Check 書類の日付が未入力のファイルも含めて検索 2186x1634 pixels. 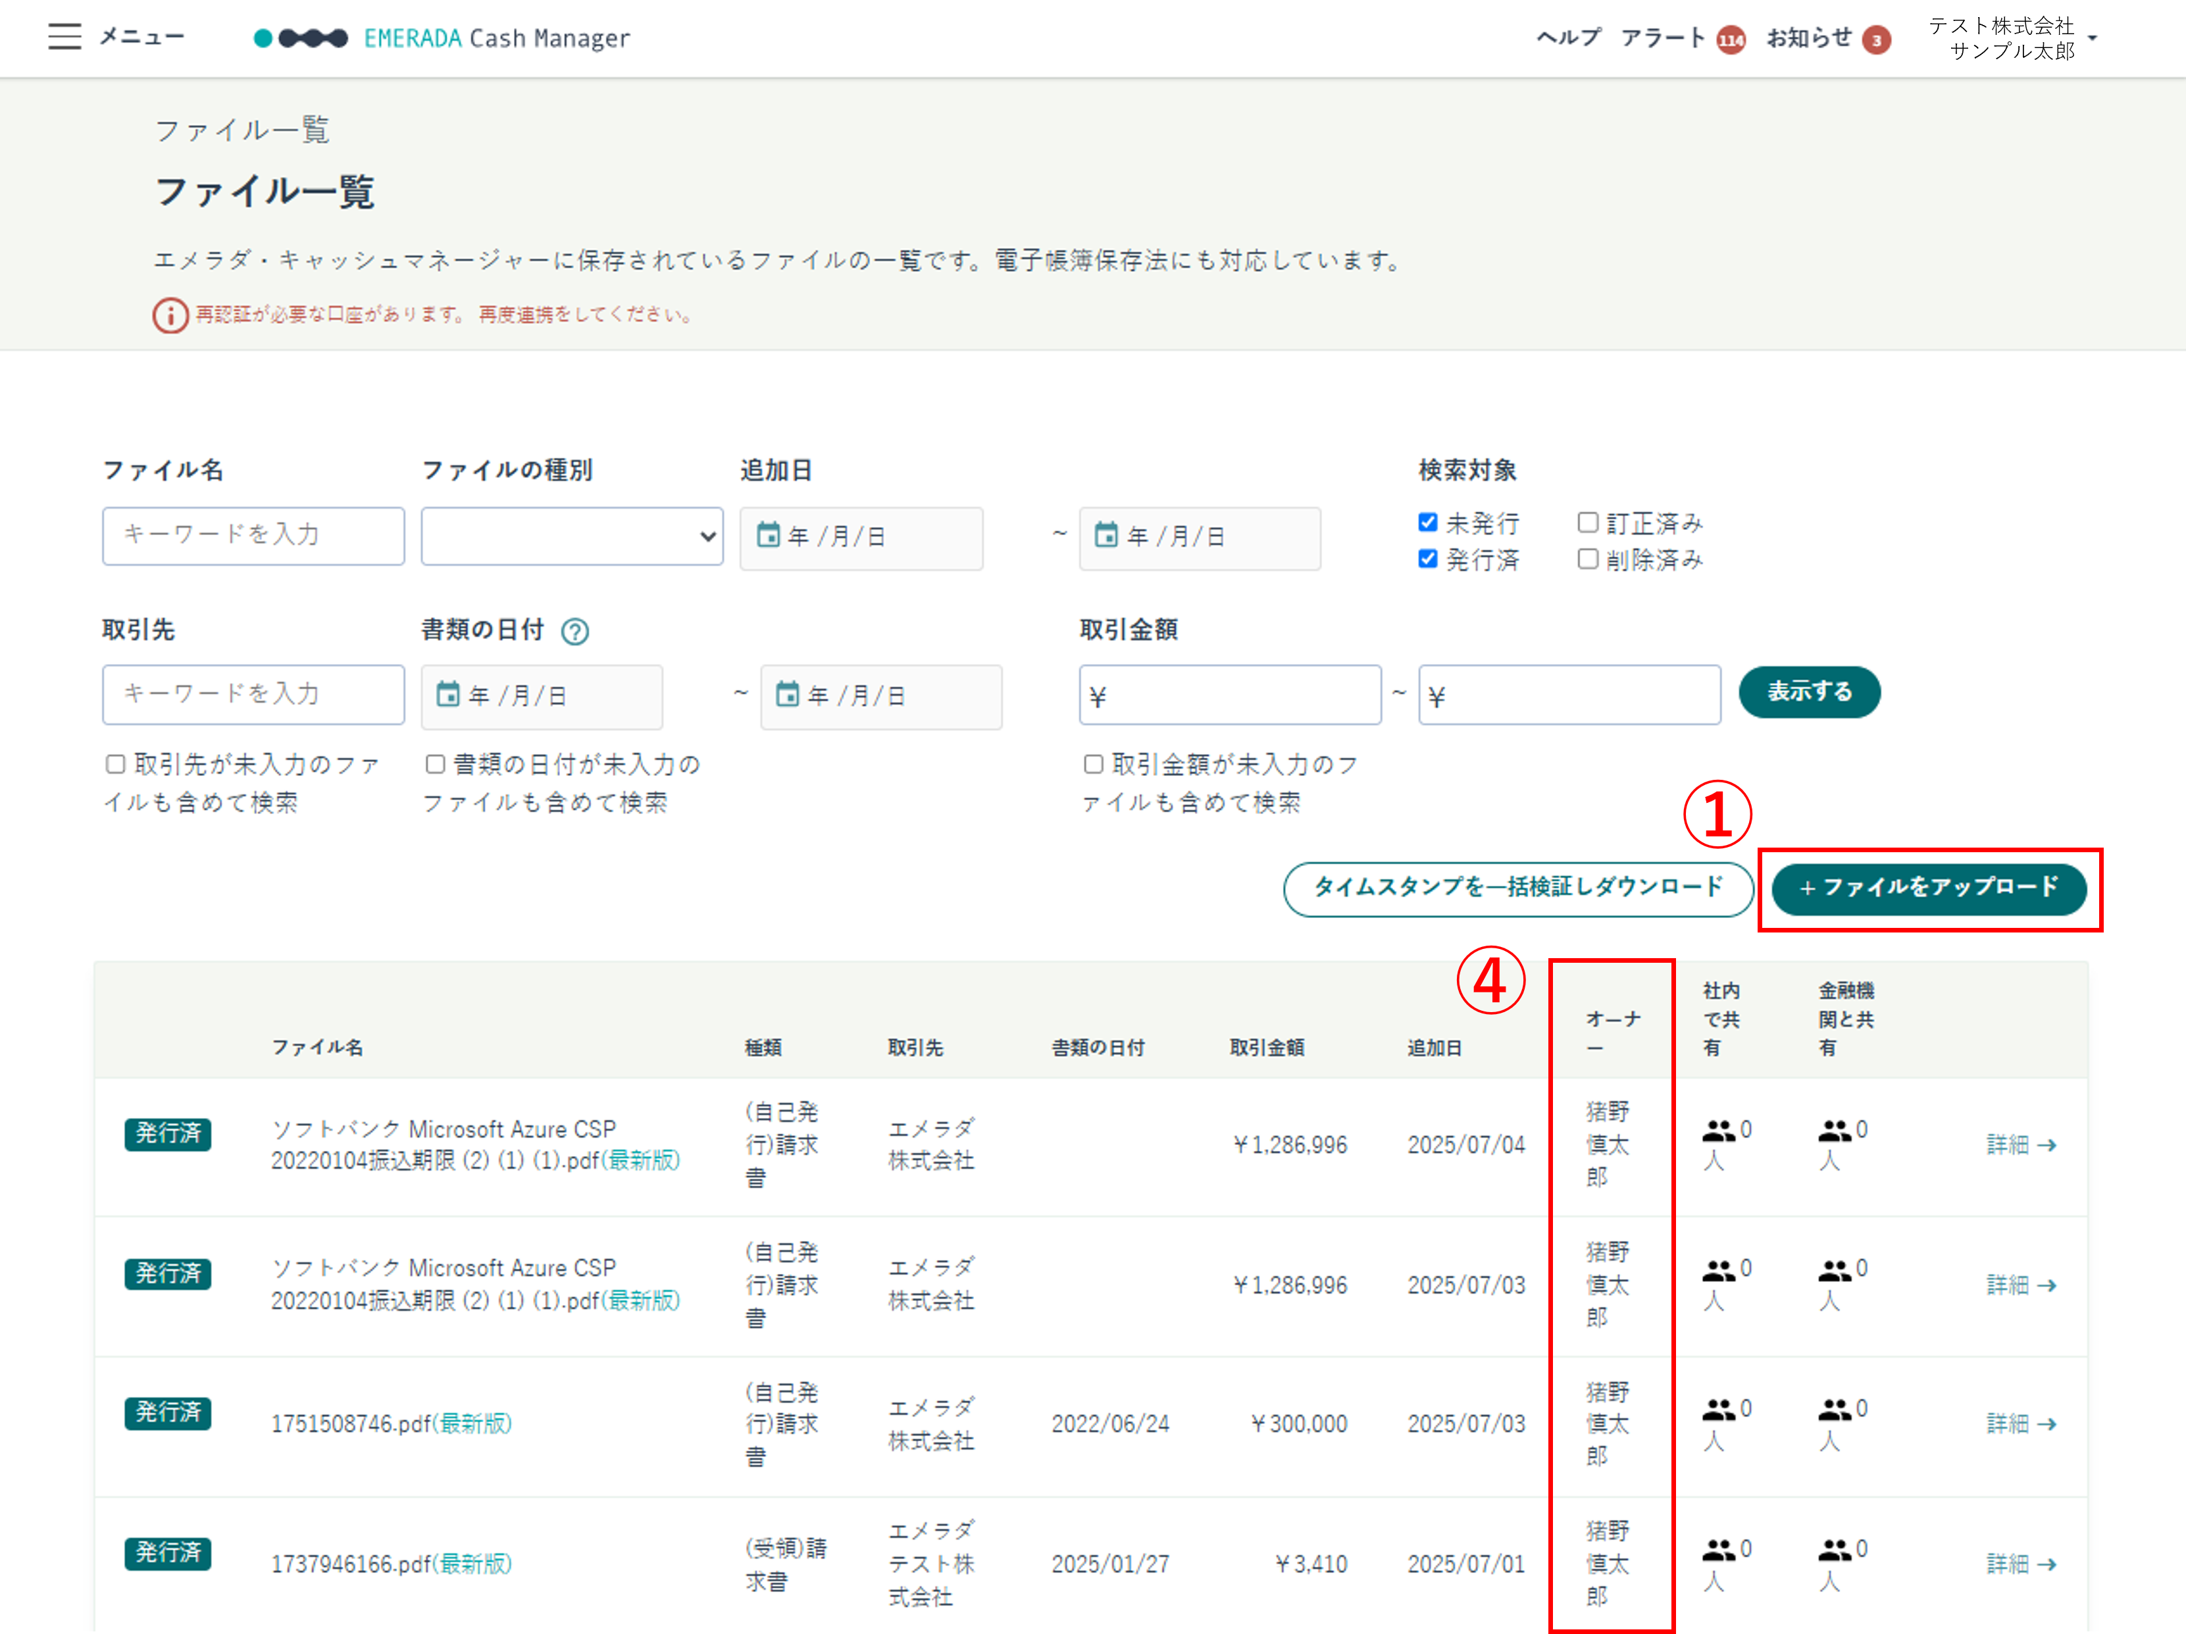tap(435, 764)
